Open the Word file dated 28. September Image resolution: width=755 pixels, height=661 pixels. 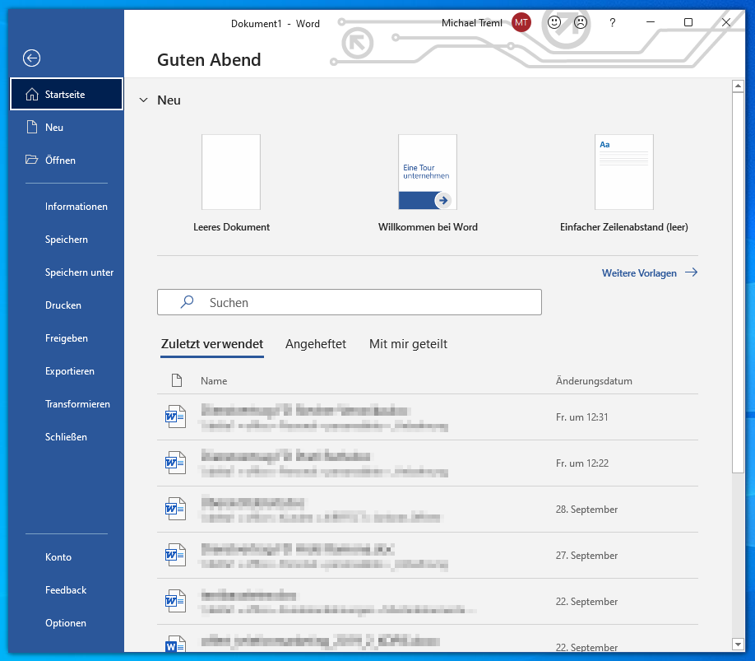coord(427,510)
